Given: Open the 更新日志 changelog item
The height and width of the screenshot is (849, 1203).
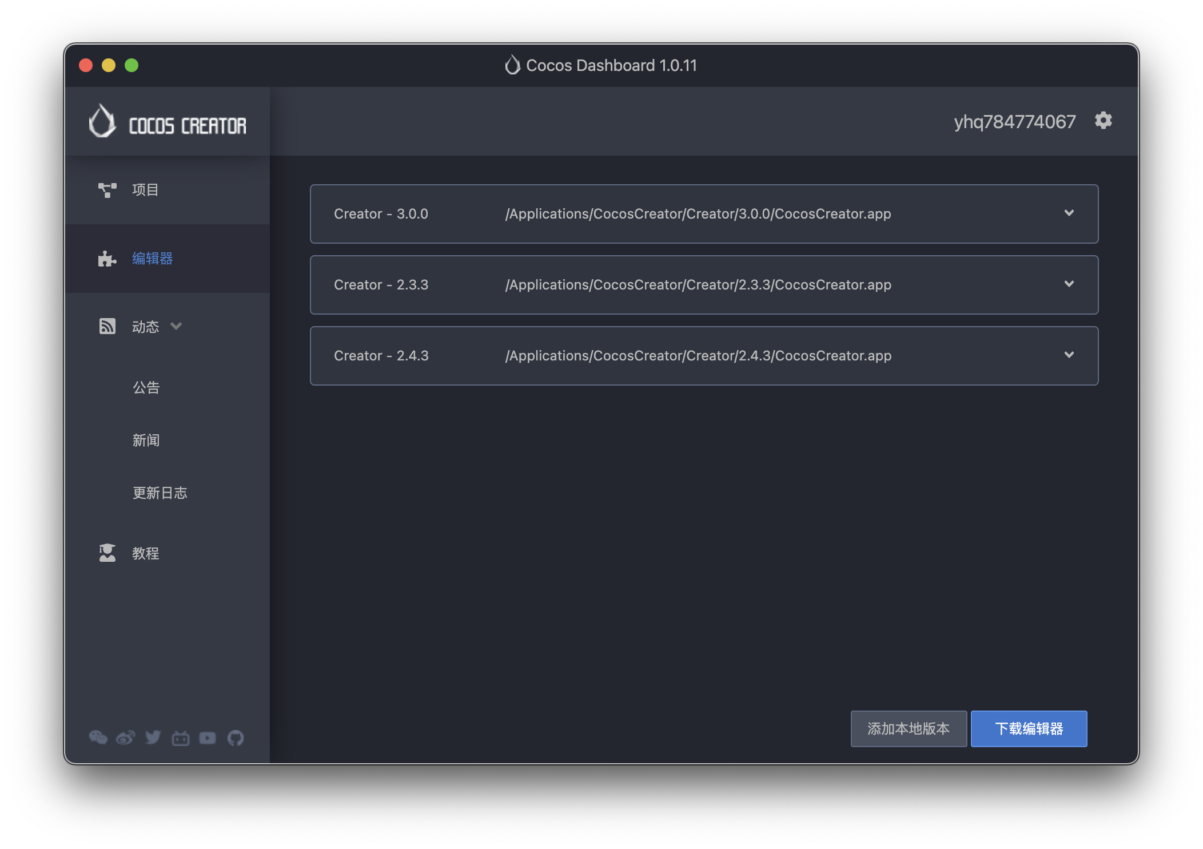Looking at the screenshot, I should click(x=160, y=493).
